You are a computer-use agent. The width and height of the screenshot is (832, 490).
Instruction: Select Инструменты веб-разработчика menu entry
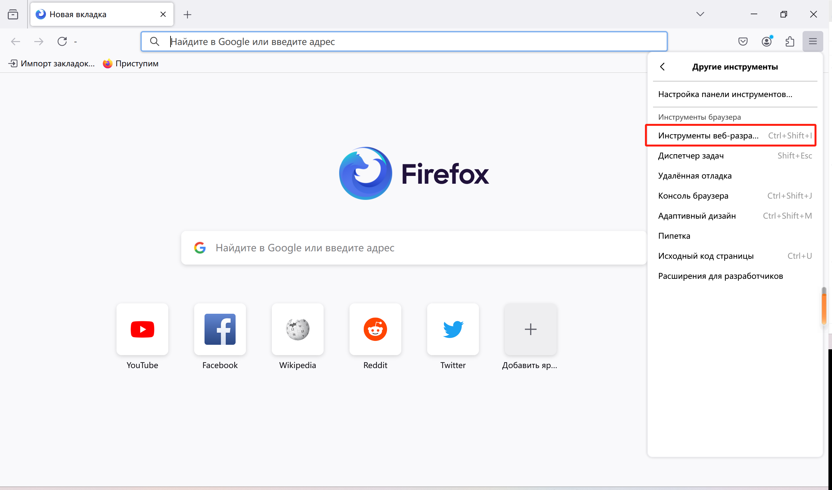coord(735,136)
